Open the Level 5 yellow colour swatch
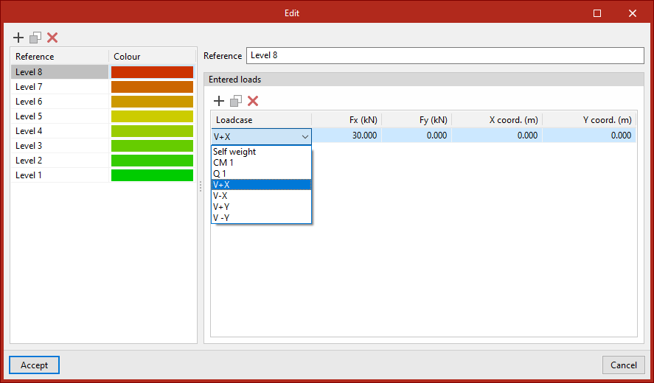 [152, 116]
